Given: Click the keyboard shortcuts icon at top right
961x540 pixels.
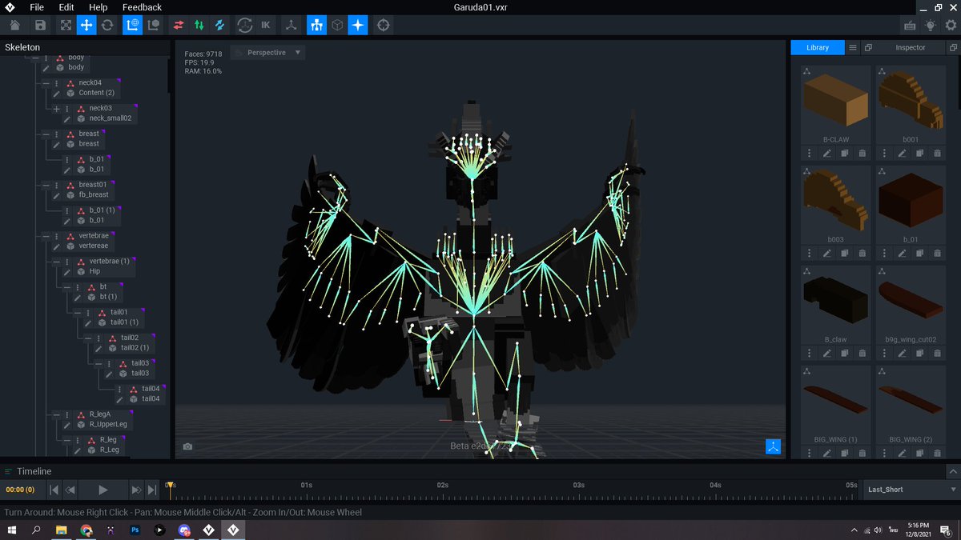Looking at the screenshot, I should tap(910, 26).
